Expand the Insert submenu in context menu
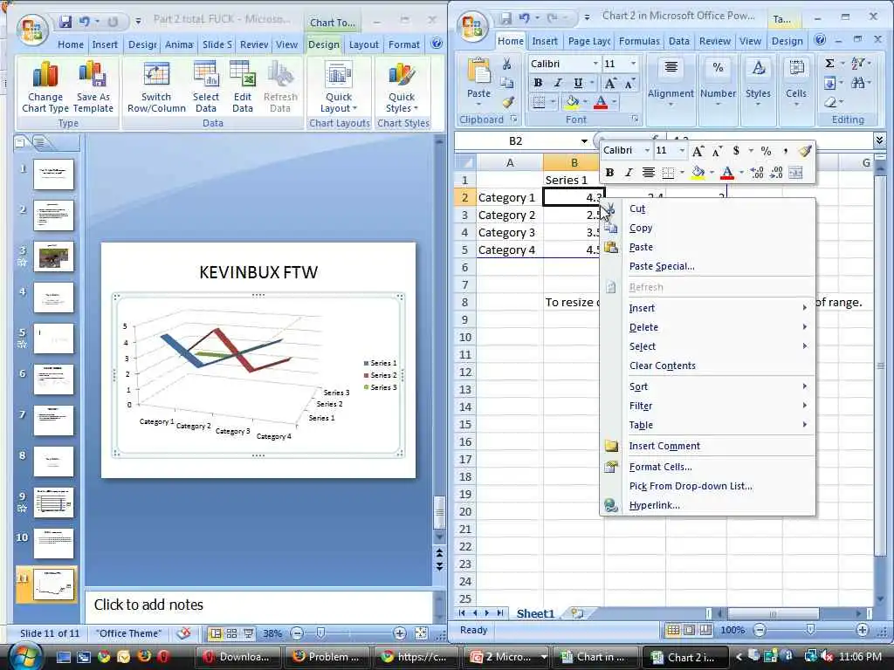 tap(708, 308)
